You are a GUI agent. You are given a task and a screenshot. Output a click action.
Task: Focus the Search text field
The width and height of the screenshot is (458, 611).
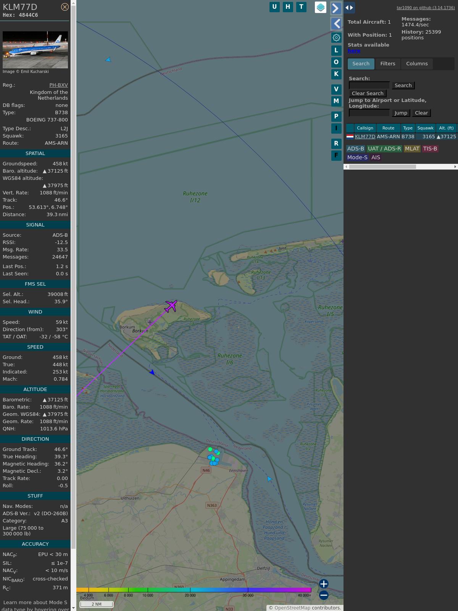click(x=369, y=85)
